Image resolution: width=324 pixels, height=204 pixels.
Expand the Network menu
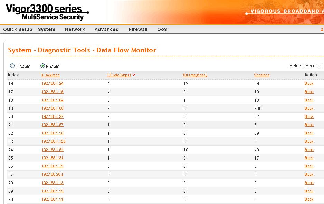pos(75,29)
